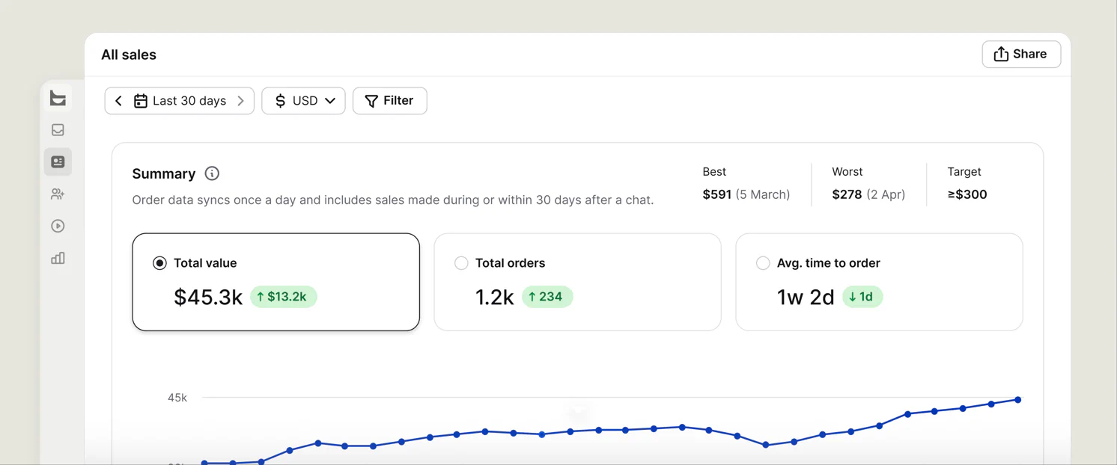Click the Best value $591
This screenshot has width=1117, height=465.
[x=716, y=194]
